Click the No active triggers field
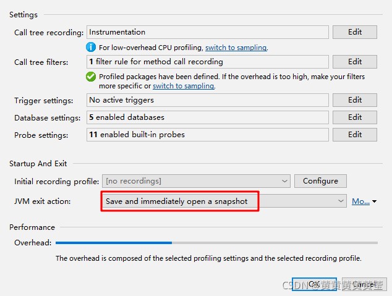This screenshot has height=296, width=392. click(x=208, y=100)
